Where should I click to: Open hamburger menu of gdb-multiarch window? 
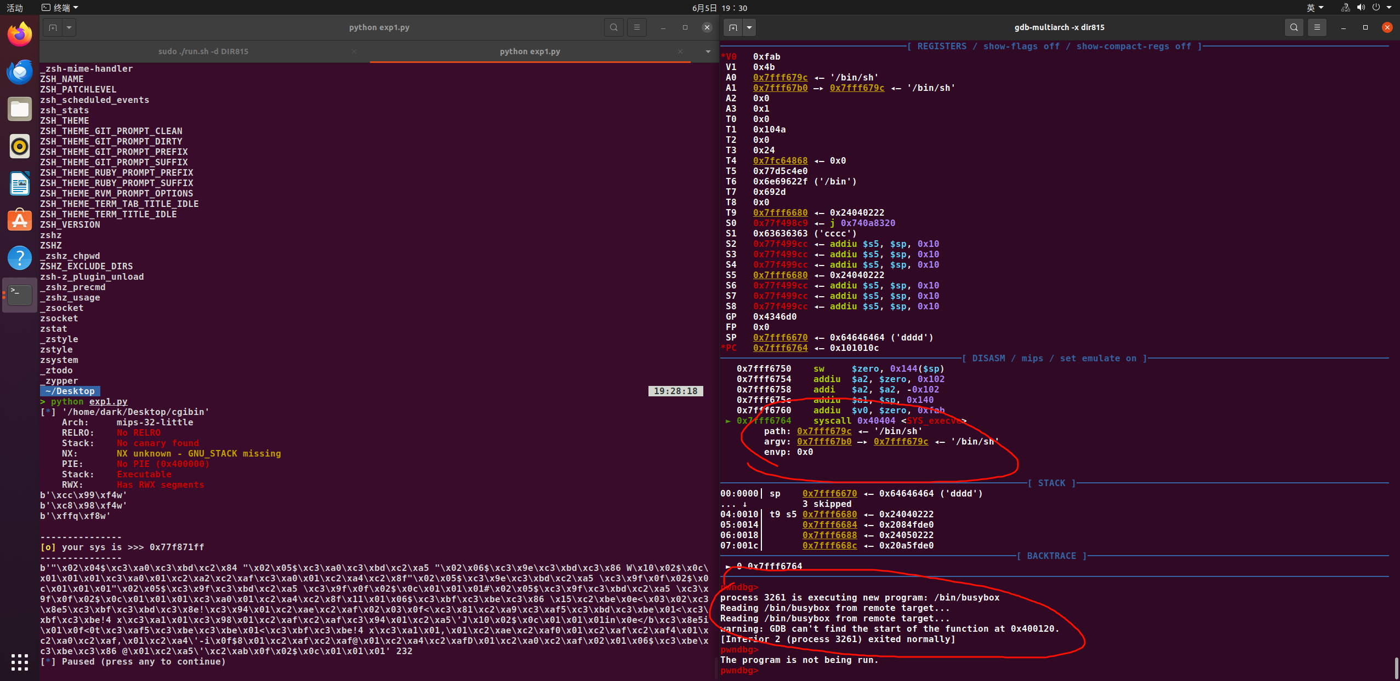(1317, 27)
